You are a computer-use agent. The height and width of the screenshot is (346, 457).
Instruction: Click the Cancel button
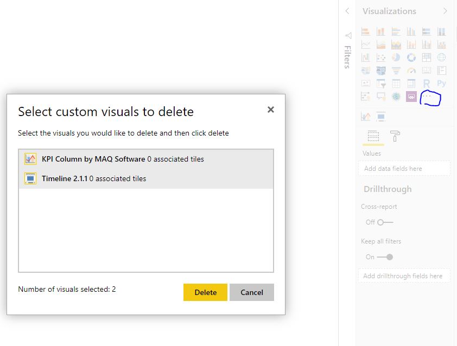click(x=252, y=292)
